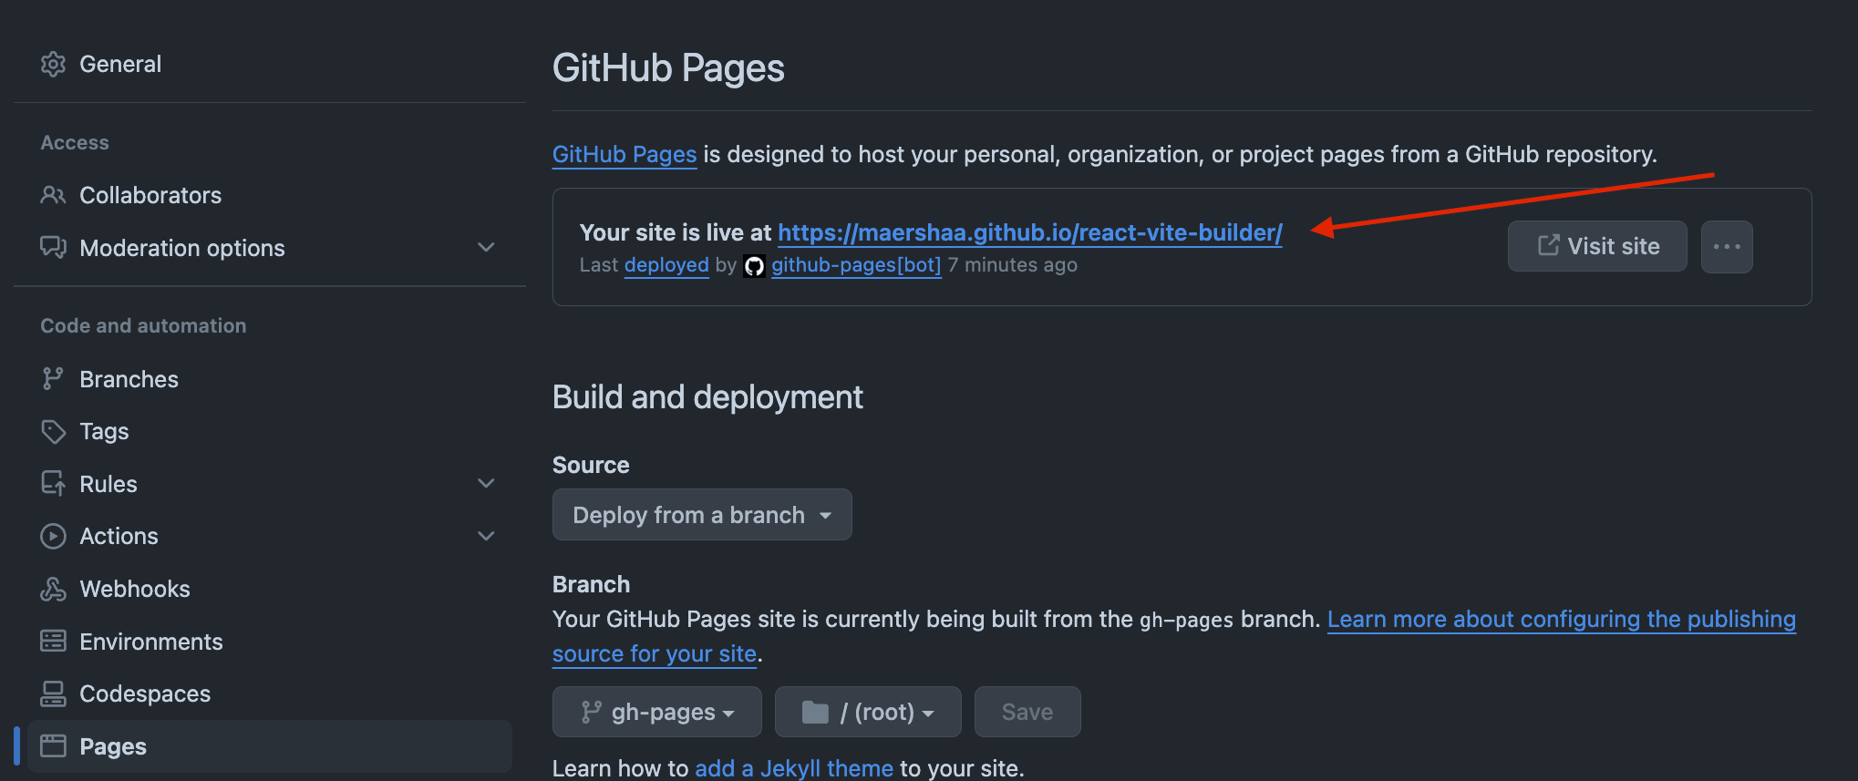1858x781 pixels.
Task: Click the Actions play icon
Action: coord(53,536)
